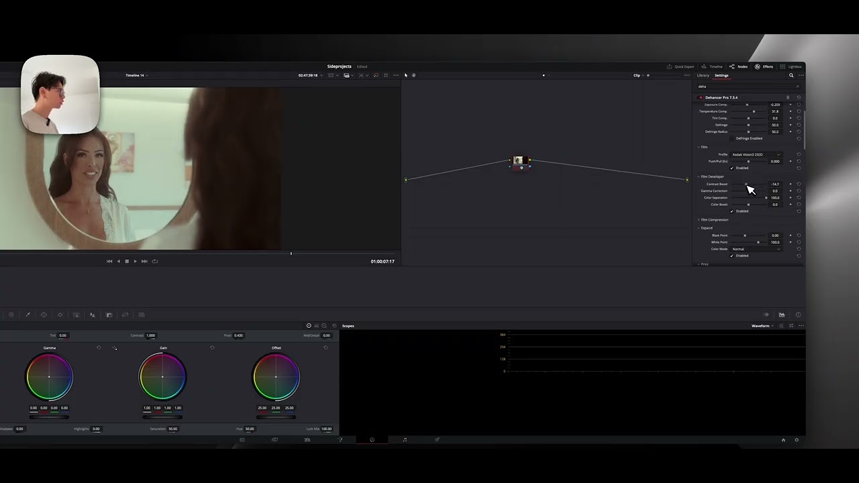Toggle loop playback in the viewer
The height and width of the screenshot is (483, 859).
tap(154, 261)
